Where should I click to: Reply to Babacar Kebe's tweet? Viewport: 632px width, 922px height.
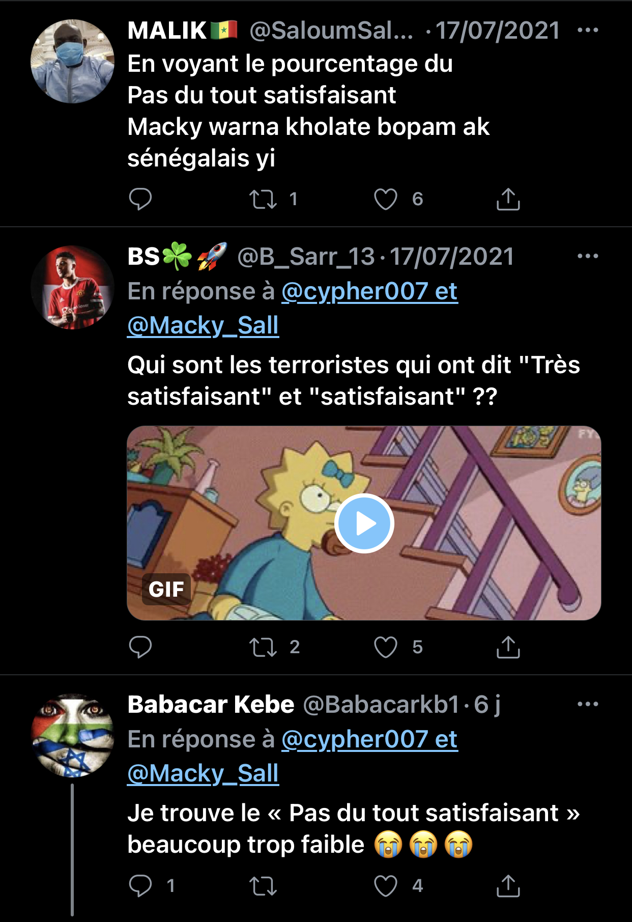coord(140,886)
